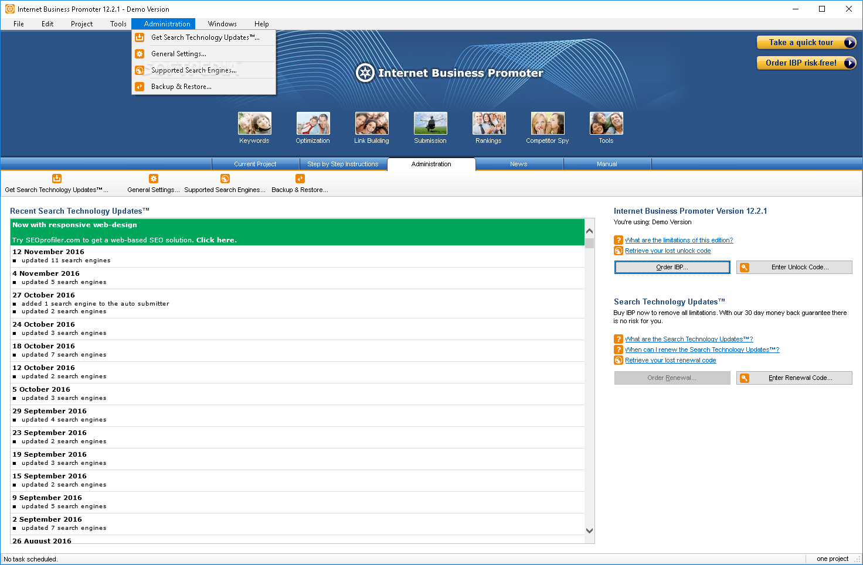Click the Enter Renewal Code... button

pos(794,378)
